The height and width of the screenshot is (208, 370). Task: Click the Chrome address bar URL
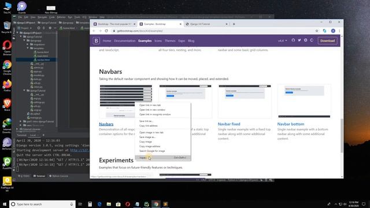pyautogui.click(x=140, y=31)
